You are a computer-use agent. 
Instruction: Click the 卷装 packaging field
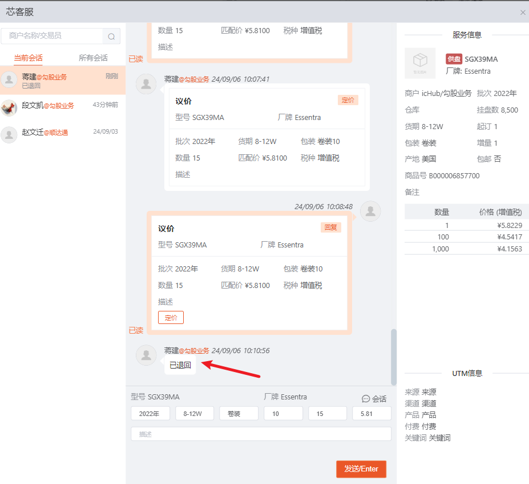239,414
